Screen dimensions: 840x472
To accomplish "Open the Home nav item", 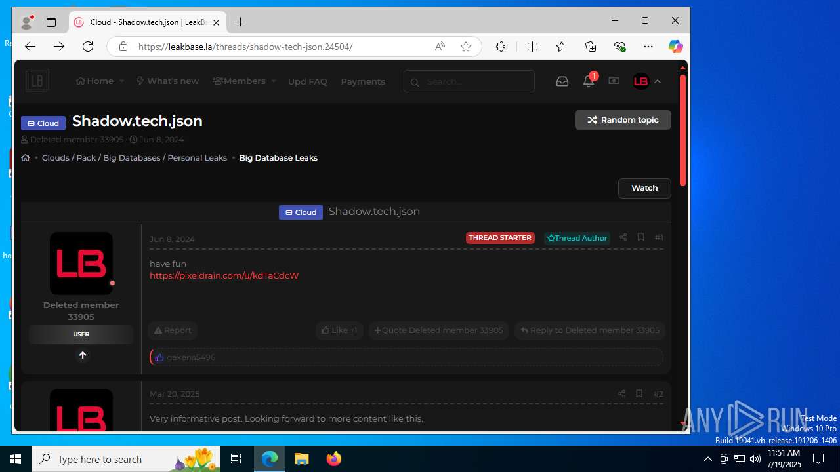I will (x=95, y=81).
